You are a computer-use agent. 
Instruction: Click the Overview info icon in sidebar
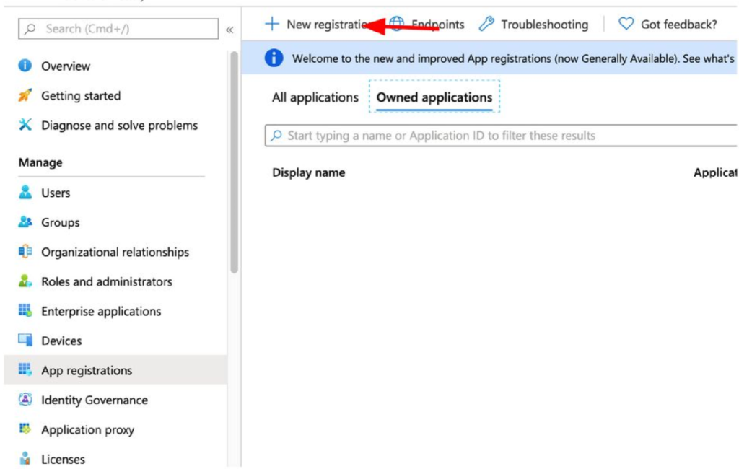click(25, 66)
